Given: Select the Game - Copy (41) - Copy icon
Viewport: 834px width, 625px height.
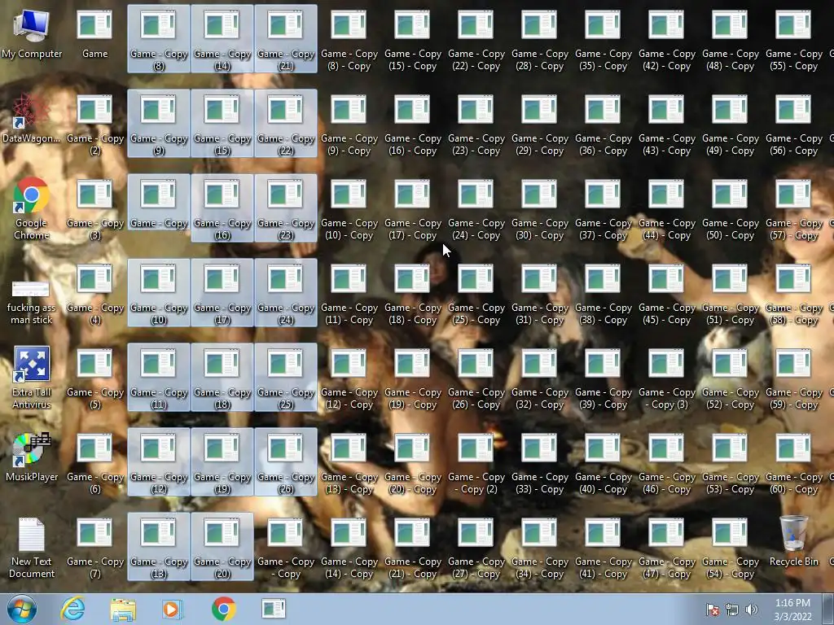Looking at the screenshot, I should [604, 548].
